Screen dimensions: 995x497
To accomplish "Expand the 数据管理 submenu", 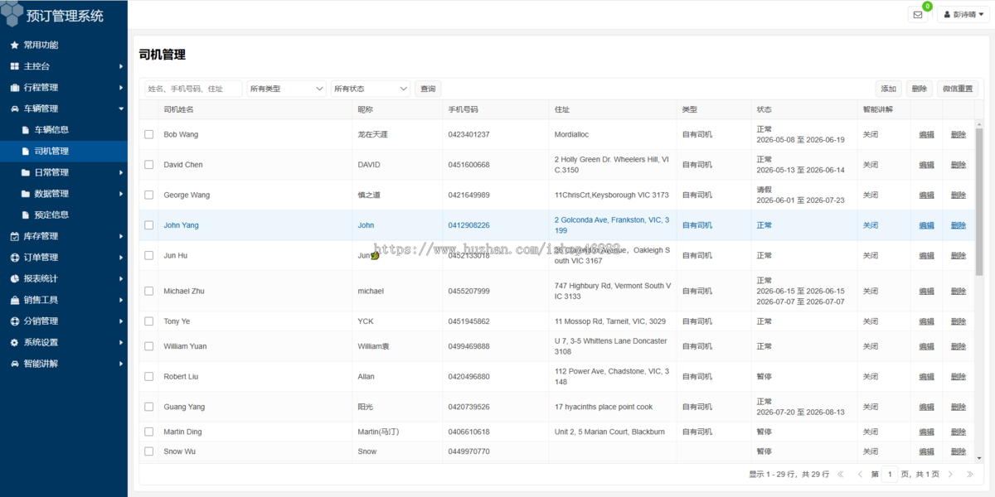I will click(x=64, y=194).
